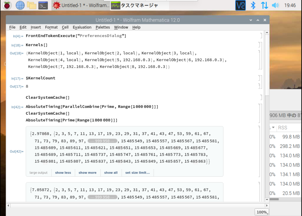Open the file manager folders icon
302x216 pixels.
[x=31, y=5]
